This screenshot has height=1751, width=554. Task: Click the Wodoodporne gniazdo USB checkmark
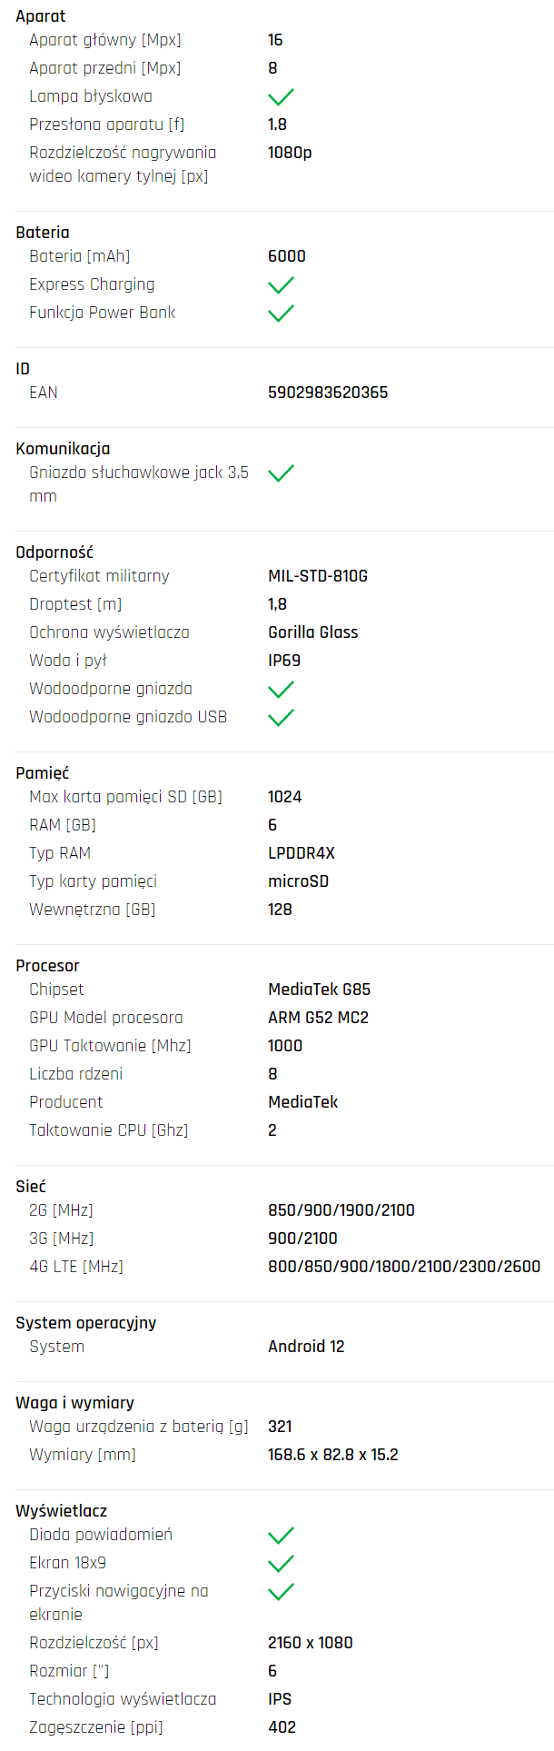pyautogui.click(x=282, y=717)
